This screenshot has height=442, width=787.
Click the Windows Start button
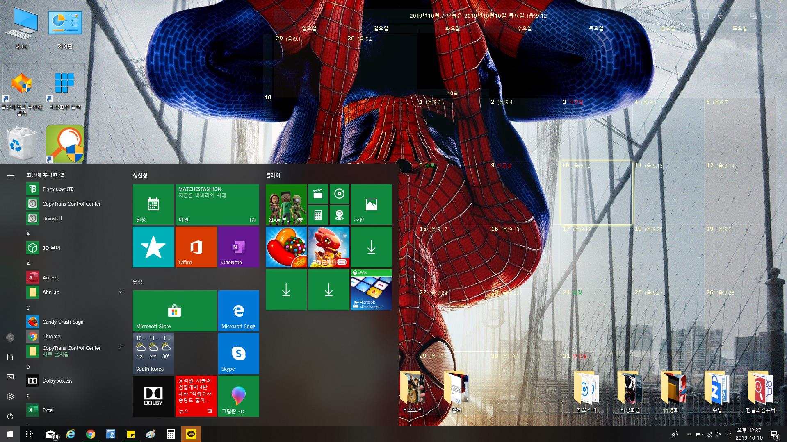10,434
